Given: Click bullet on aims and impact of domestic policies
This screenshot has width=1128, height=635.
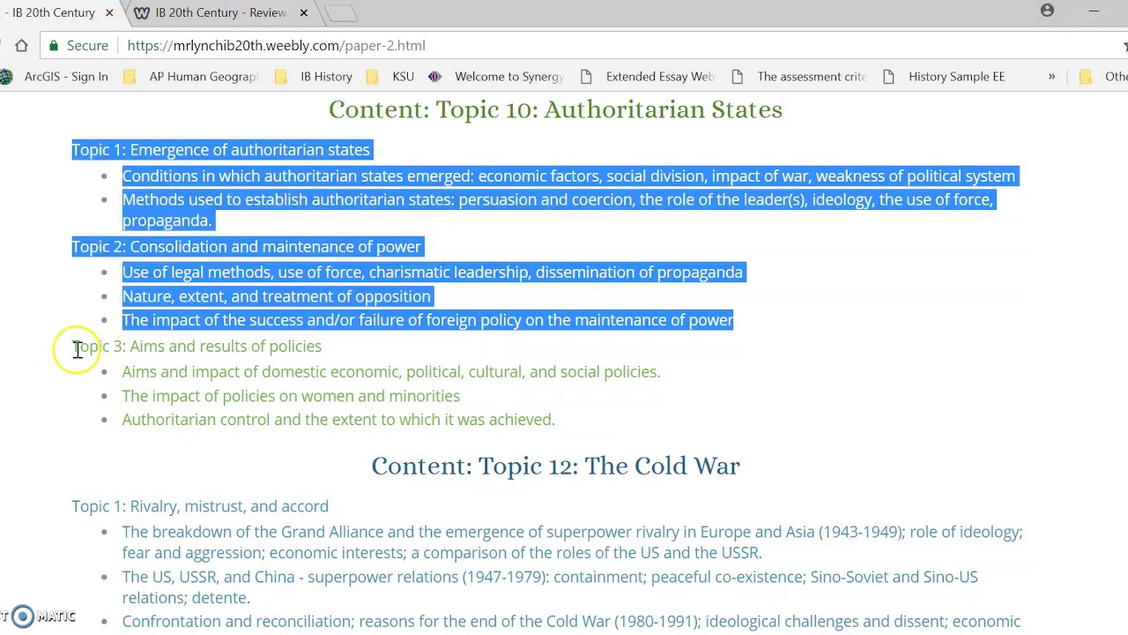Looking at the screenshot, I should [390, 372].
